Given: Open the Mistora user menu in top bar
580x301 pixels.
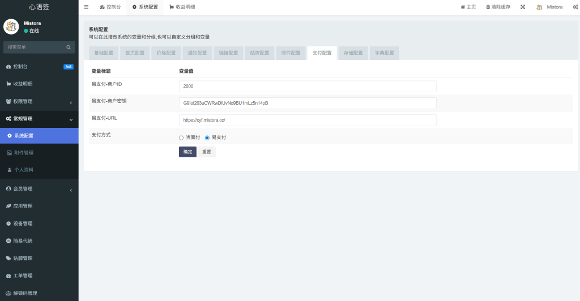Looking at the screenshot, I should 549,7.
